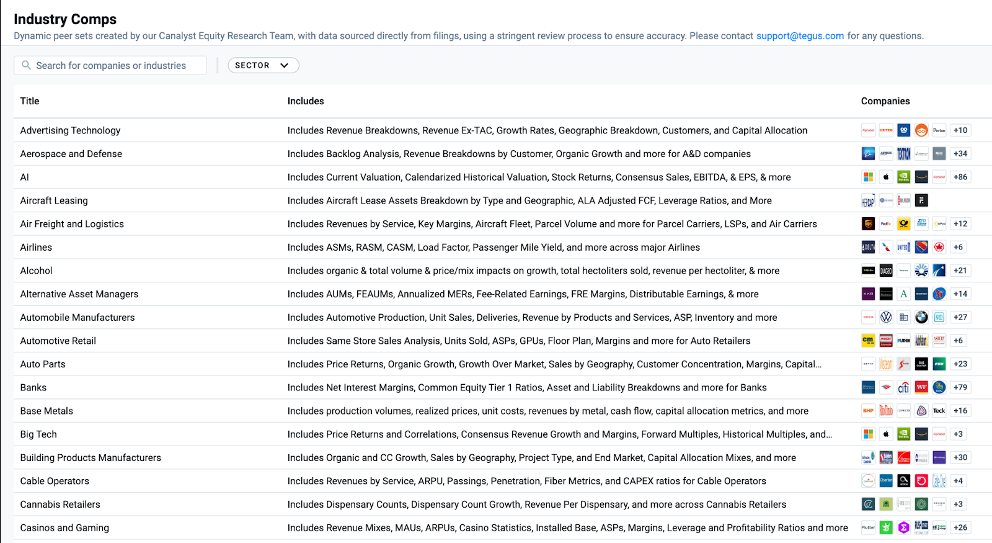Click the company search input field
Viewport: 992px width, 543px height.
(x=110, y=65)
